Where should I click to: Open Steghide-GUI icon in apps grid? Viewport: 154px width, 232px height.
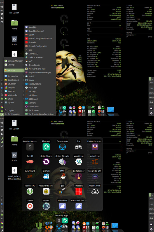95,176
